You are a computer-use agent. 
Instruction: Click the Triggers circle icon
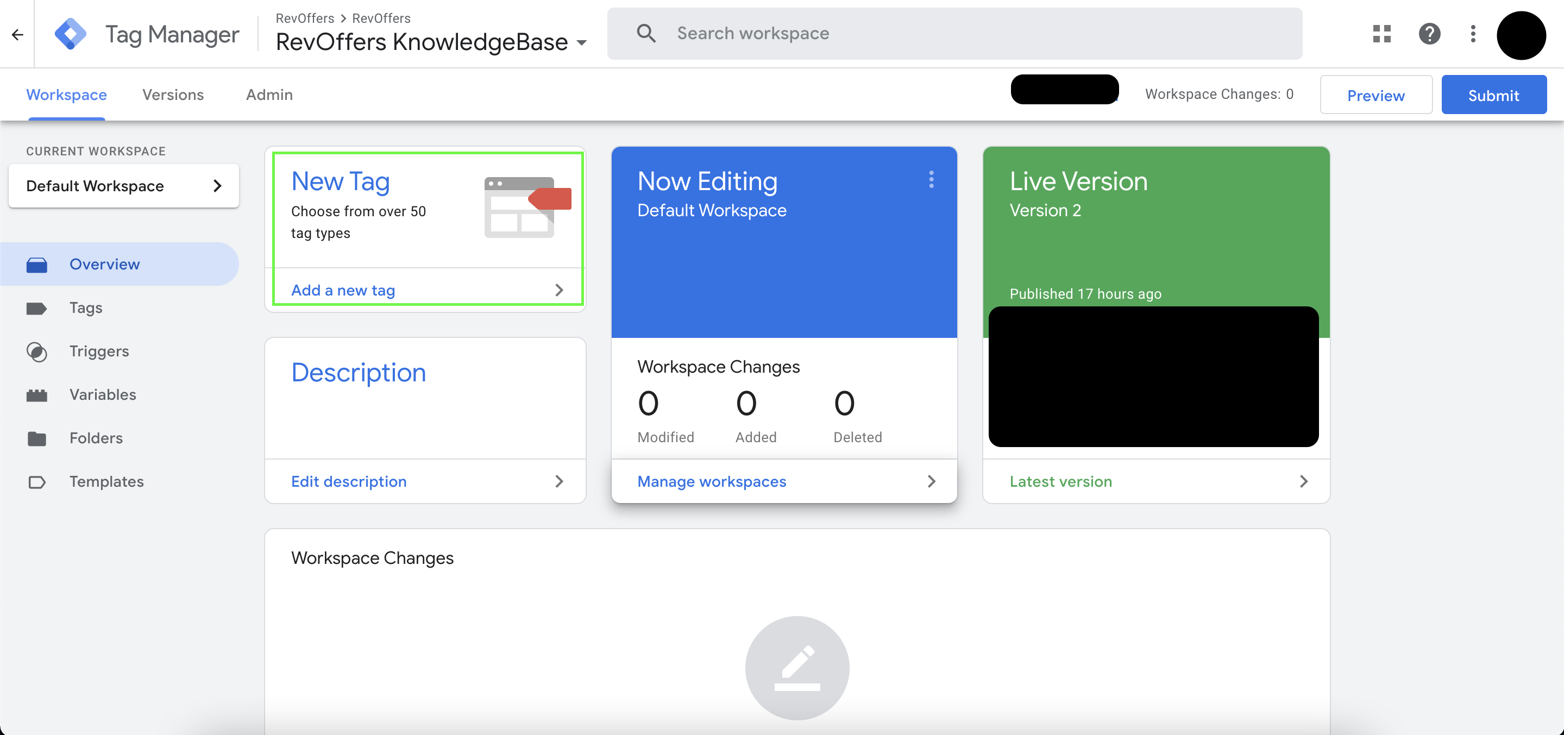coord(36,352)
